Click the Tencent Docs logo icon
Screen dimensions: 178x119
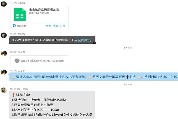tap(14, 26)
